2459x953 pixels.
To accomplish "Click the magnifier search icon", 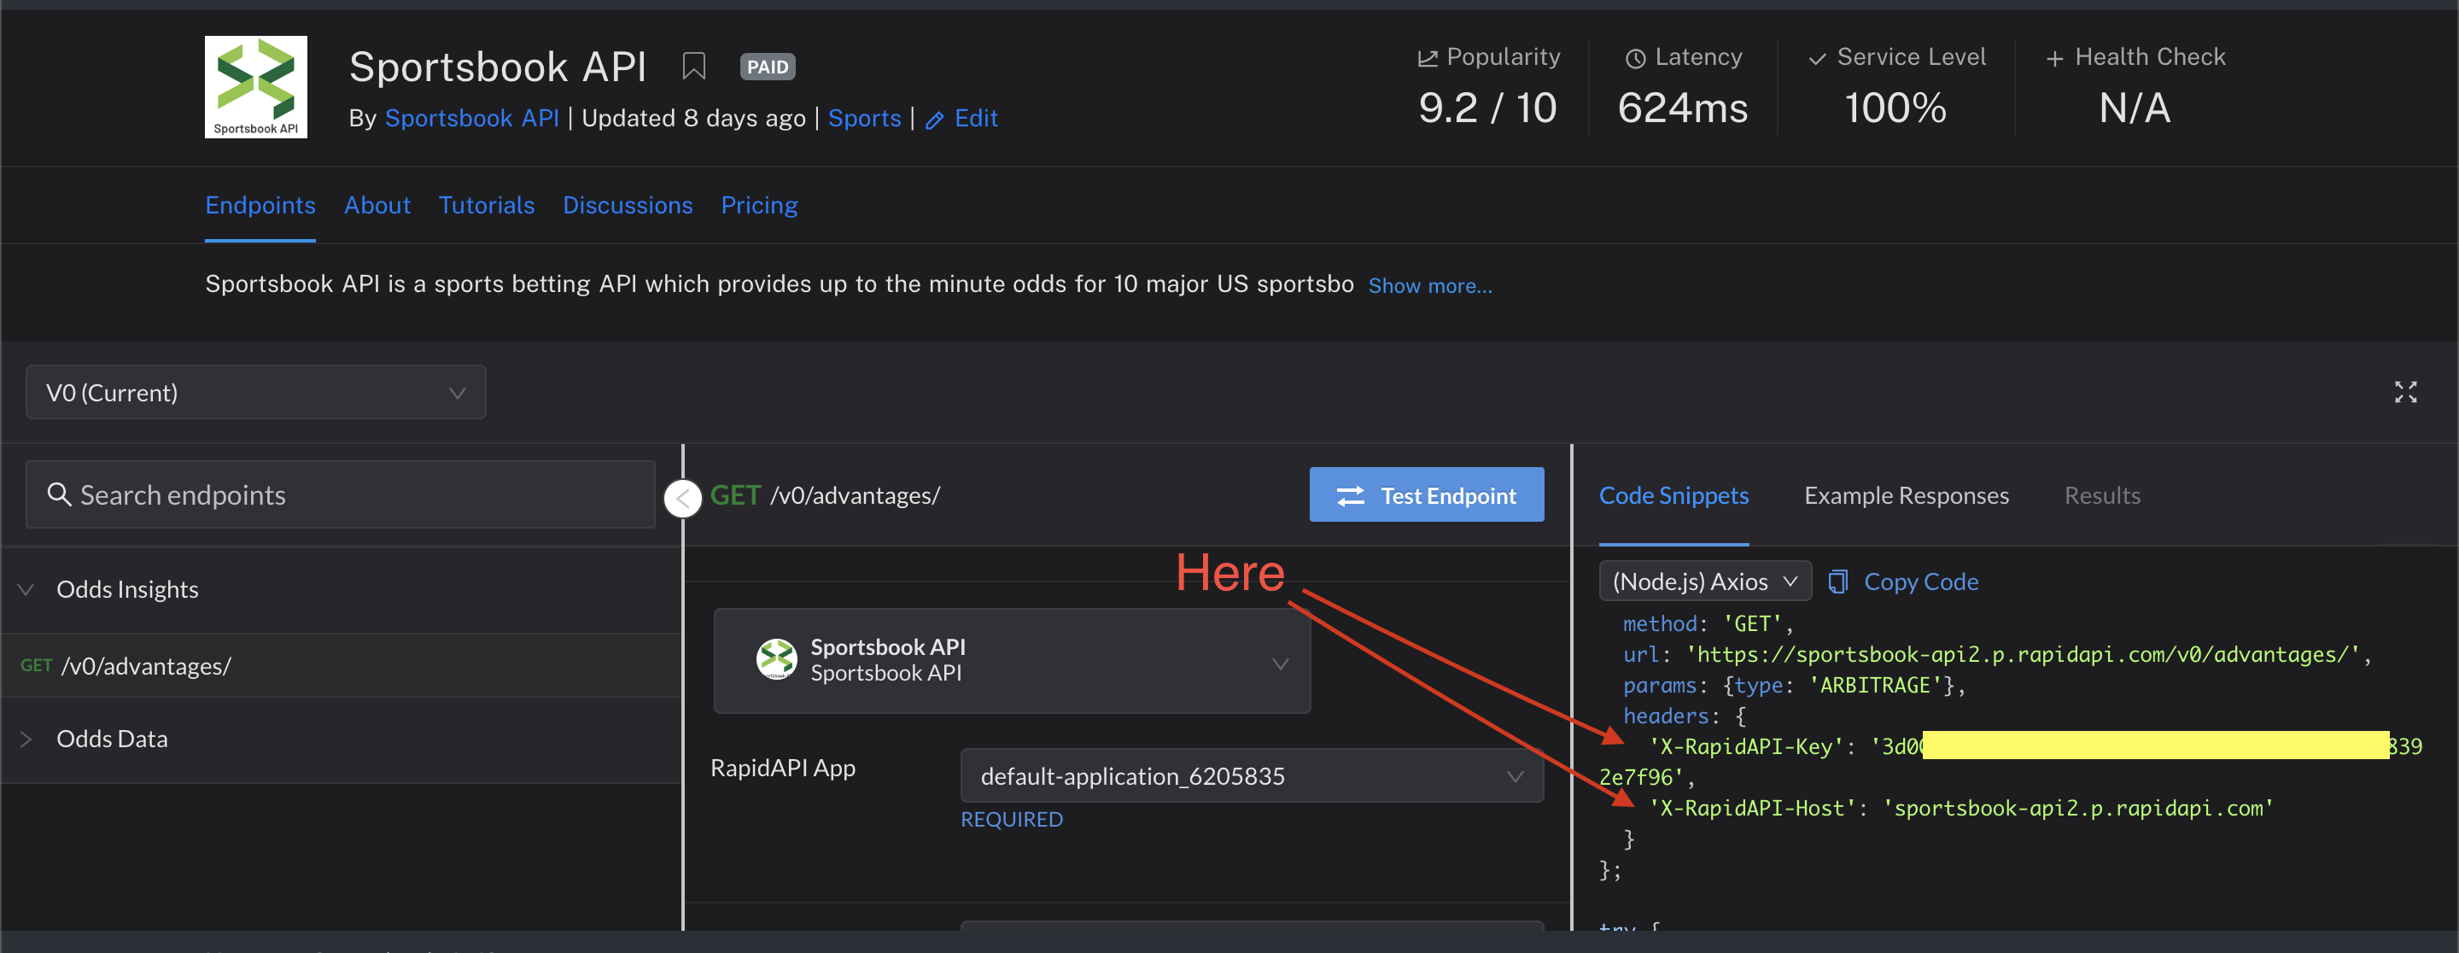I will [x=59, y=494].
